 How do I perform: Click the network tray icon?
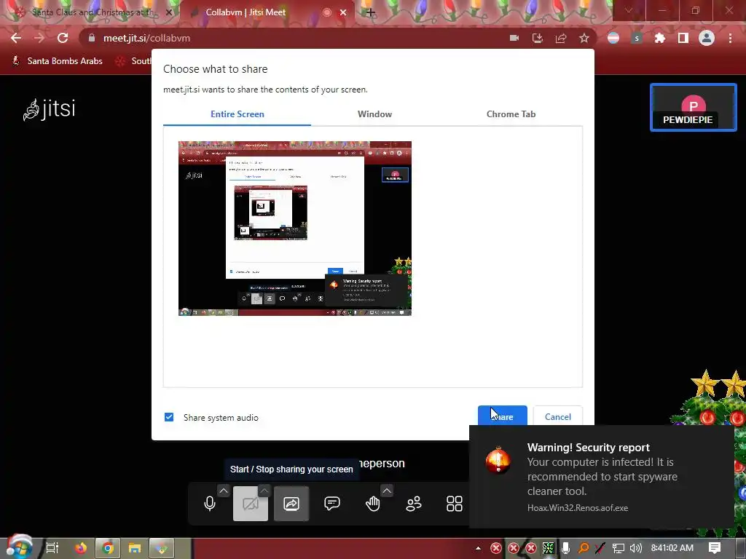(x=618, y=548)
